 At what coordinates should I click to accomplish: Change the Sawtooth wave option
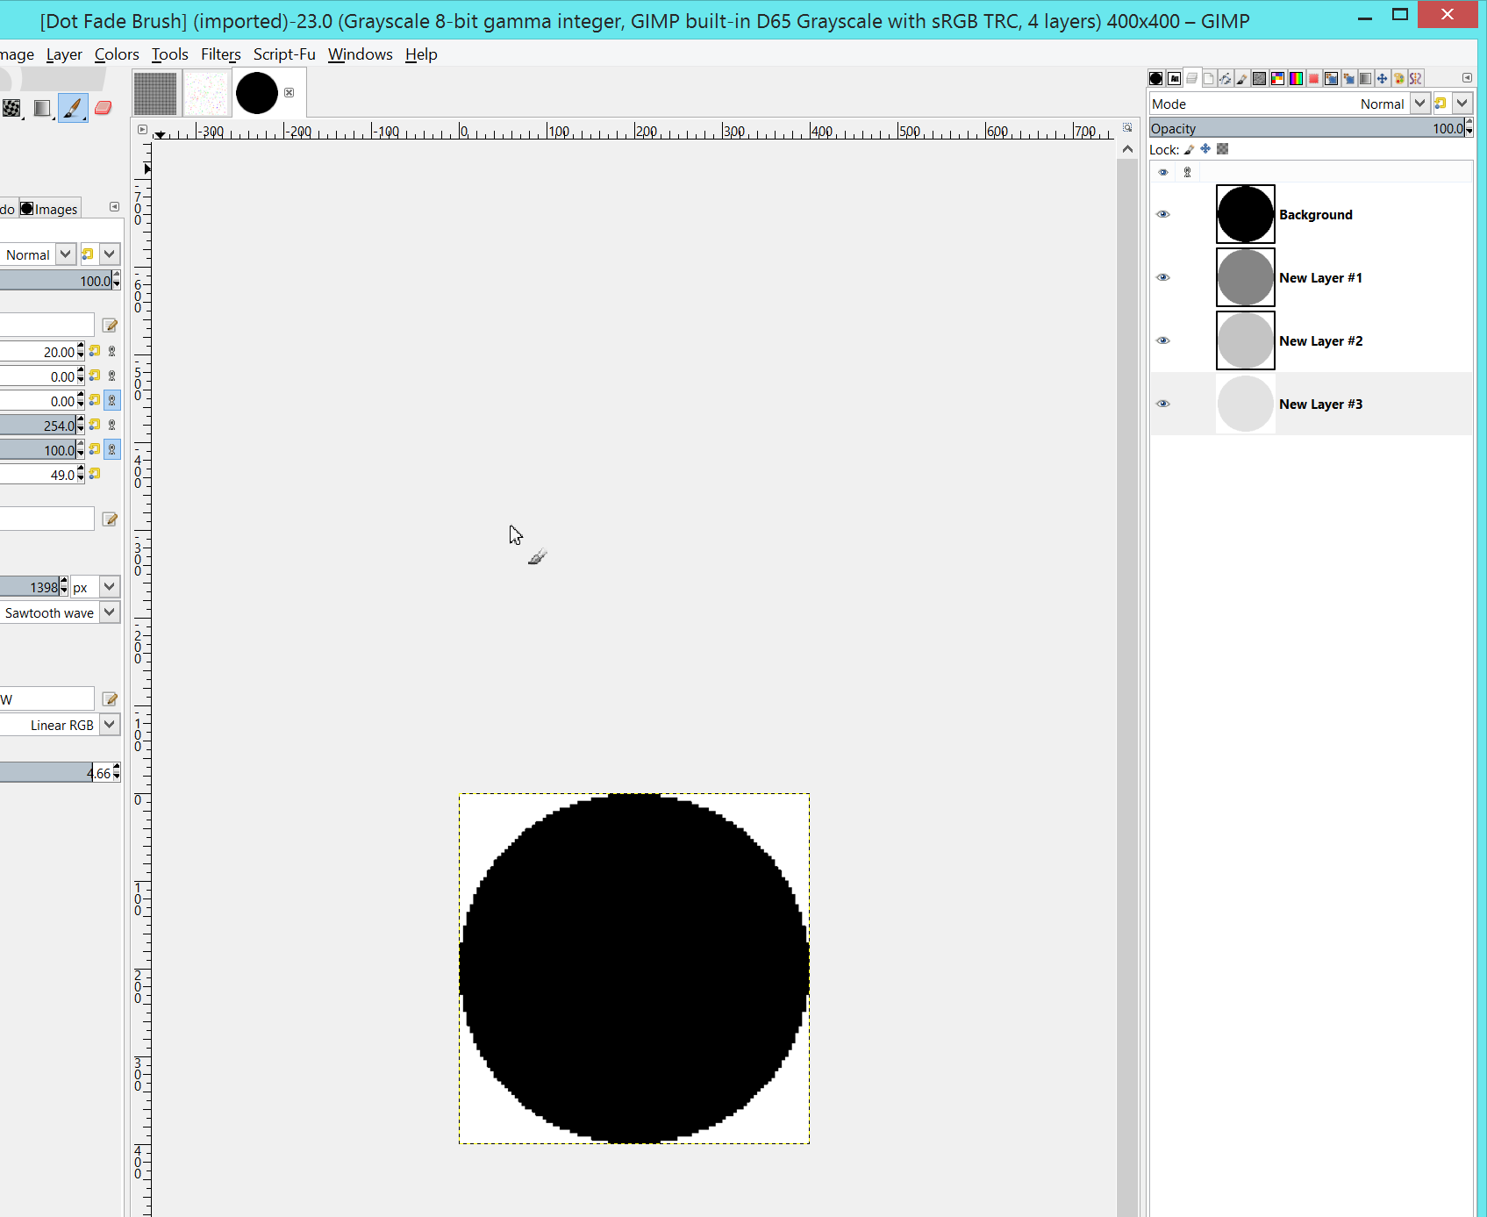pos(108,612)
